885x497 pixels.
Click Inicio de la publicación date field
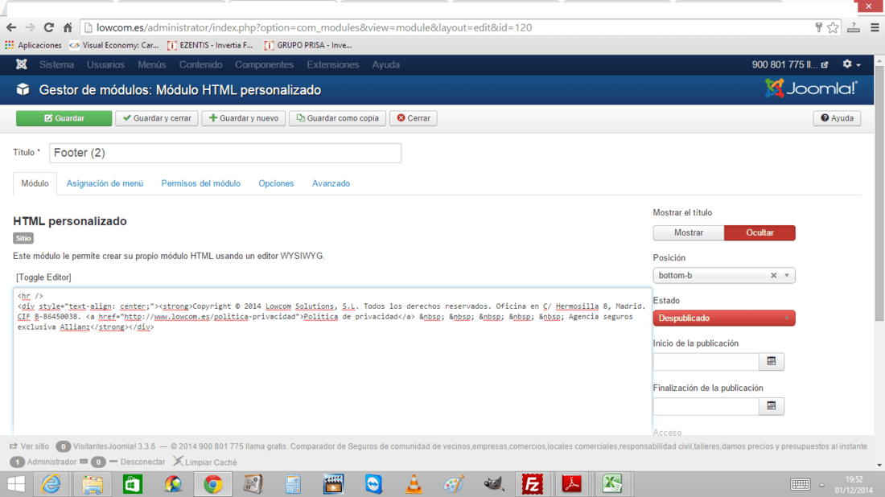pos(706,361)
